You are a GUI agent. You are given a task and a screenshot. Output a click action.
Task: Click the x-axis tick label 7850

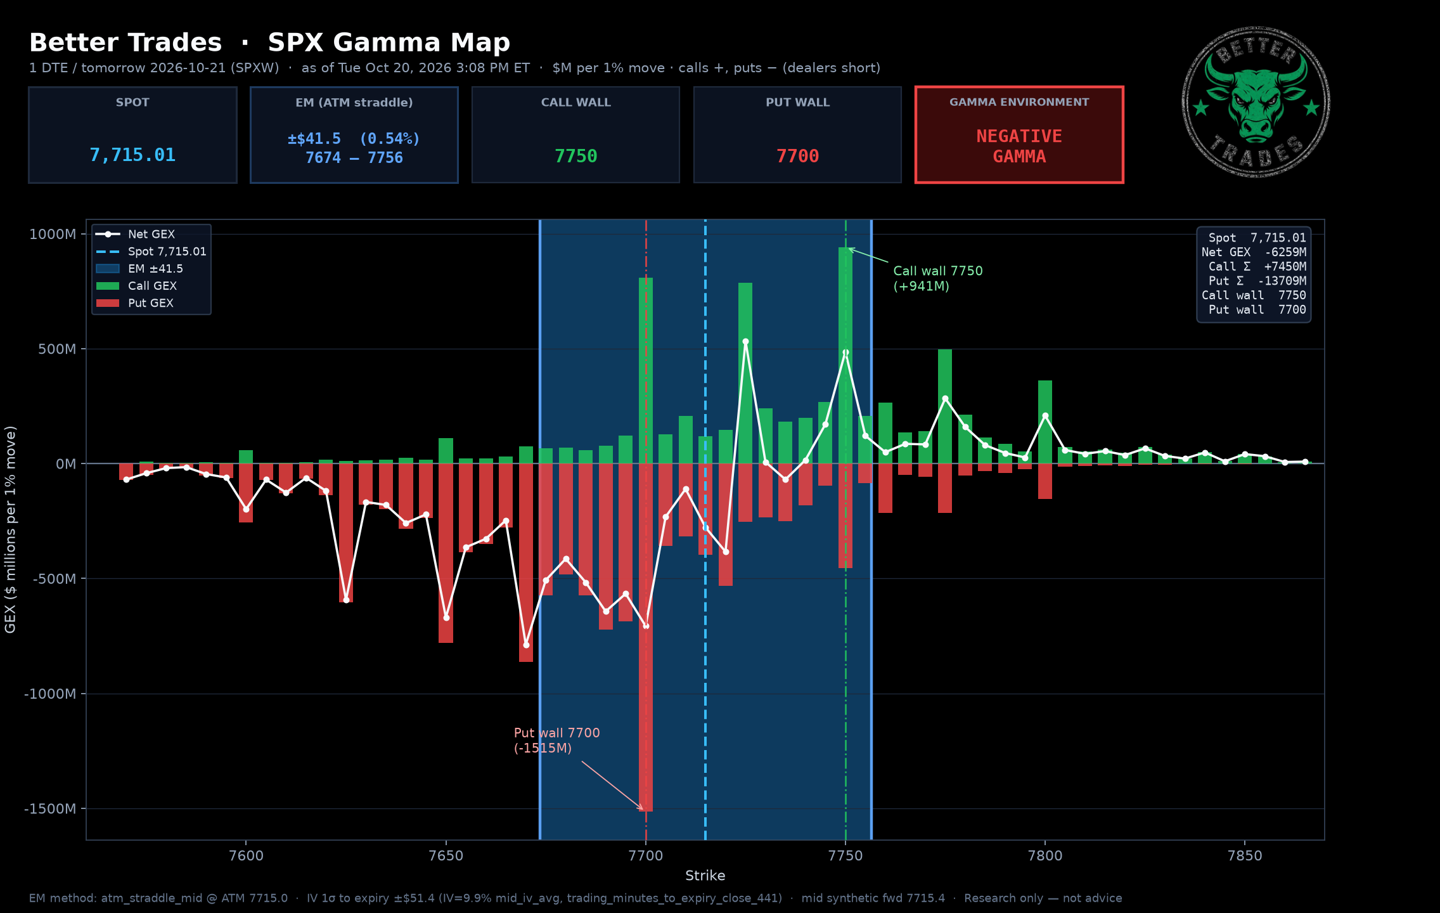1245,856
